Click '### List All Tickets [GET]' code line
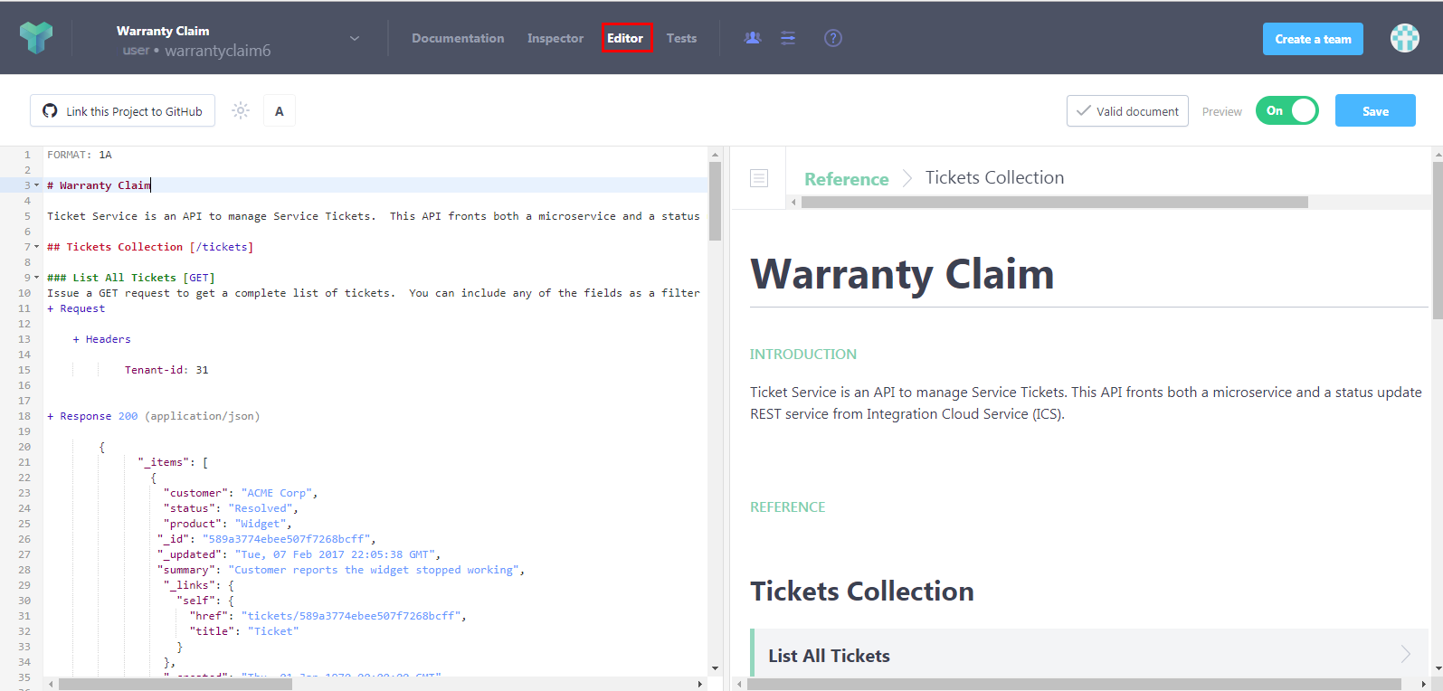 click(x=131, y=278)
